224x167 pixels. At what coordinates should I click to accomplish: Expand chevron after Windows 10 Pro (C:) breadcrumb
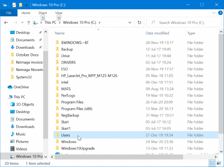click(x=100, y=23)
